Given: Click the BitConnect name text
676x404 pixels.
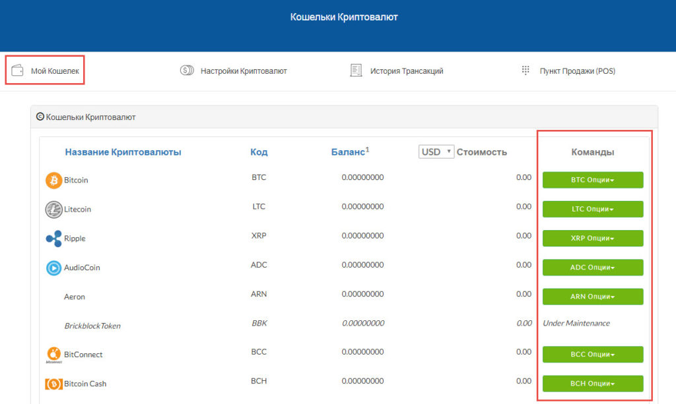Looking at the screenshot, I should coord(83,355).
